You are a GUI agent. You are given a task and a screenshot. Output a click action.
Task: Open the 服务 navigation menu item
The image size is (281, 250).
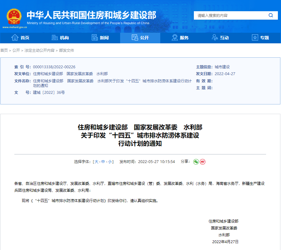(184, 38)
